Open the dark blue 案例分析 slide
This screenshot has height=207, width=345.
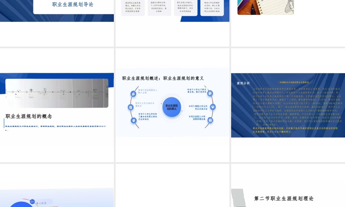(288, 105)
